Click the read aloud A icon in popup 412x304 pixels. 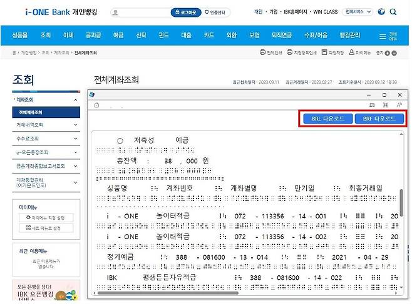tap(399, 105)
